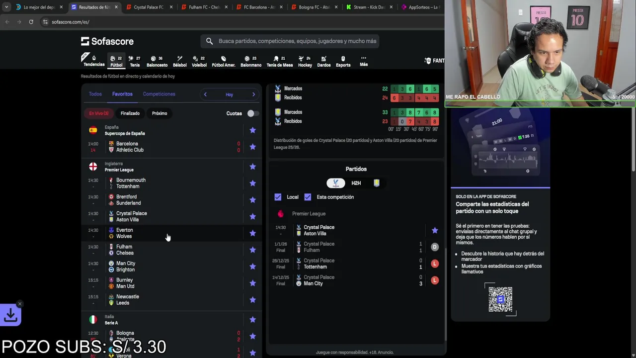Open the Hockey sport section
Viewport: 636px width, 358px height.
point(305,61)
